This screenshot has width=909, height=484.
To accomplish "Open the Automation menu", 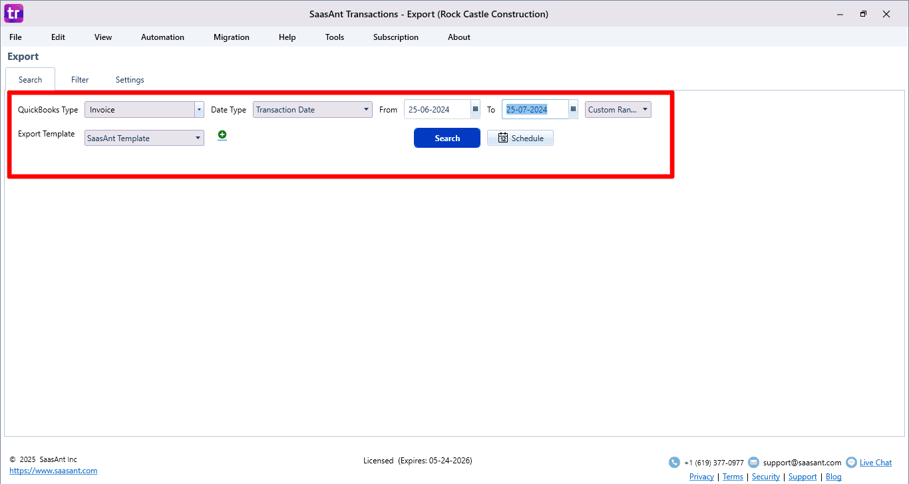I will click(162, 37).
